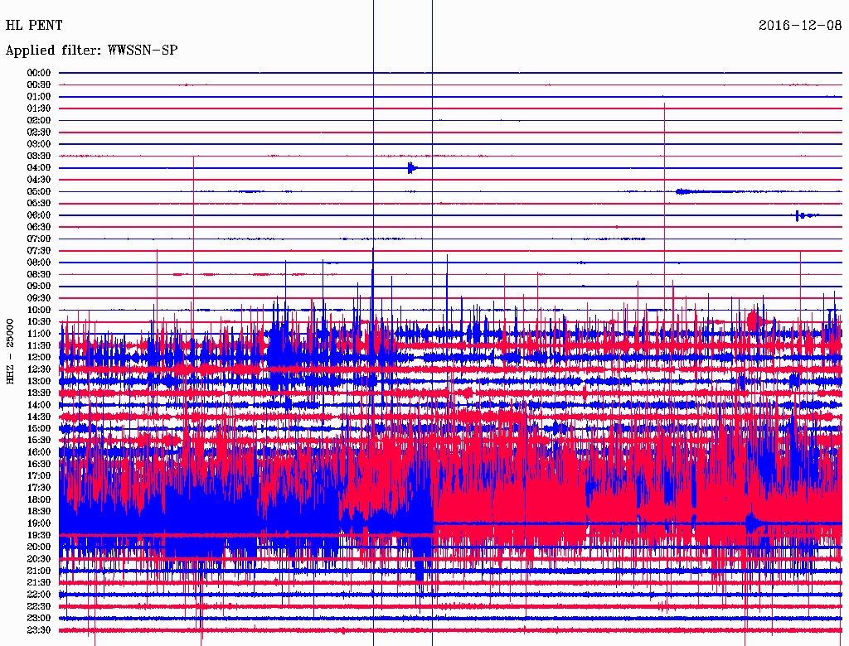Click the 09:00 time label

tap(39, 287)
